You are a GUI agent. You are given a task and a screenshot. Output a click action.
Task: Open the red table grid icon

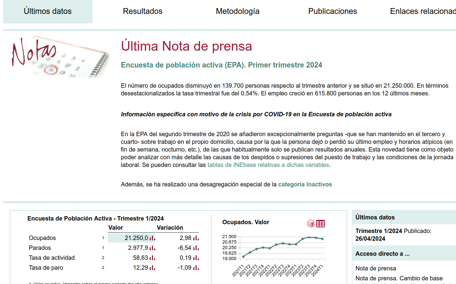pos(321,223)
